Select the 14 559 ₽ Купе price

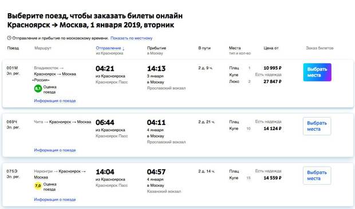pos(273,178)
